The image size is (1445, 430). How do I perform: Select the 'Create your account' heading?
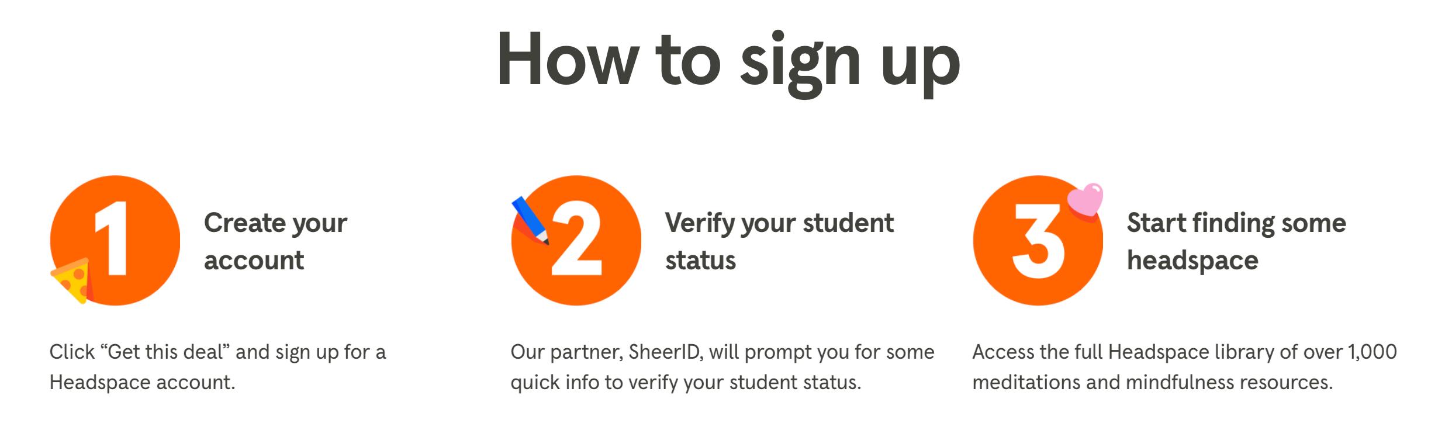[x=275, y=241]
